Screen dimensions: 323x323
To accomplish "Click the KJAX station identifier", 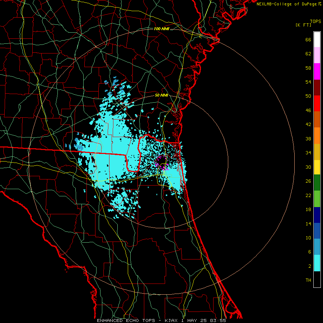I will coord(172,320).
